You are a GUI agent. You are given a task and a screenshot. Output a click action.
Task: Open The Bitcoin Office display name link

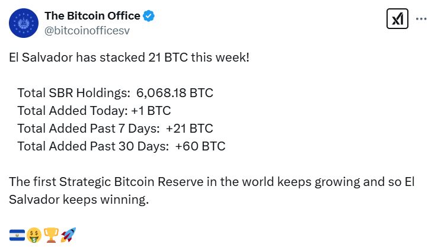click(92, 16)
